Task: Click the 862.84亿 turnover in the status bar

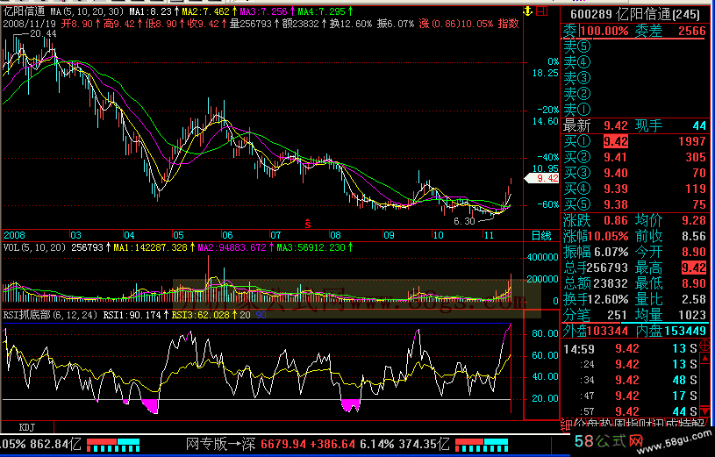Action: pyautogui.click(x=55, y=444)
